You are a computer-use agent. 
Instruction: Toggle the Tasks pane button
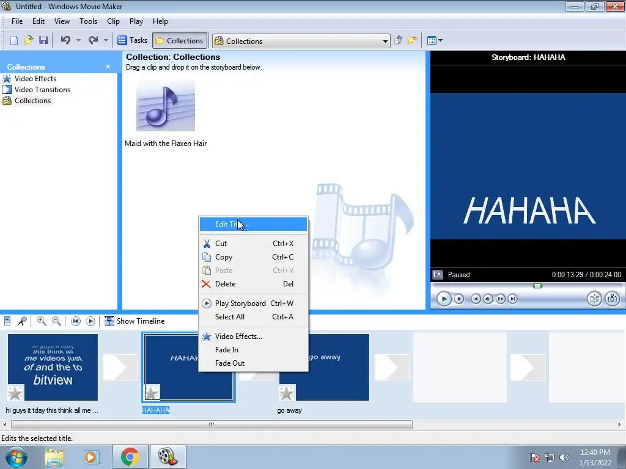pos(132,40)
